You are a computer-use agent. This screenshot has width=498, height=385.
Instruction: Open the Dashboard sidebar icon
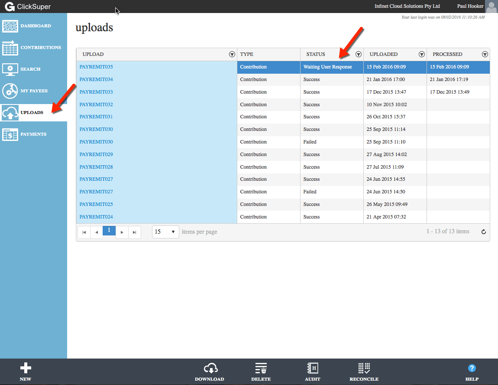(10, 26)
